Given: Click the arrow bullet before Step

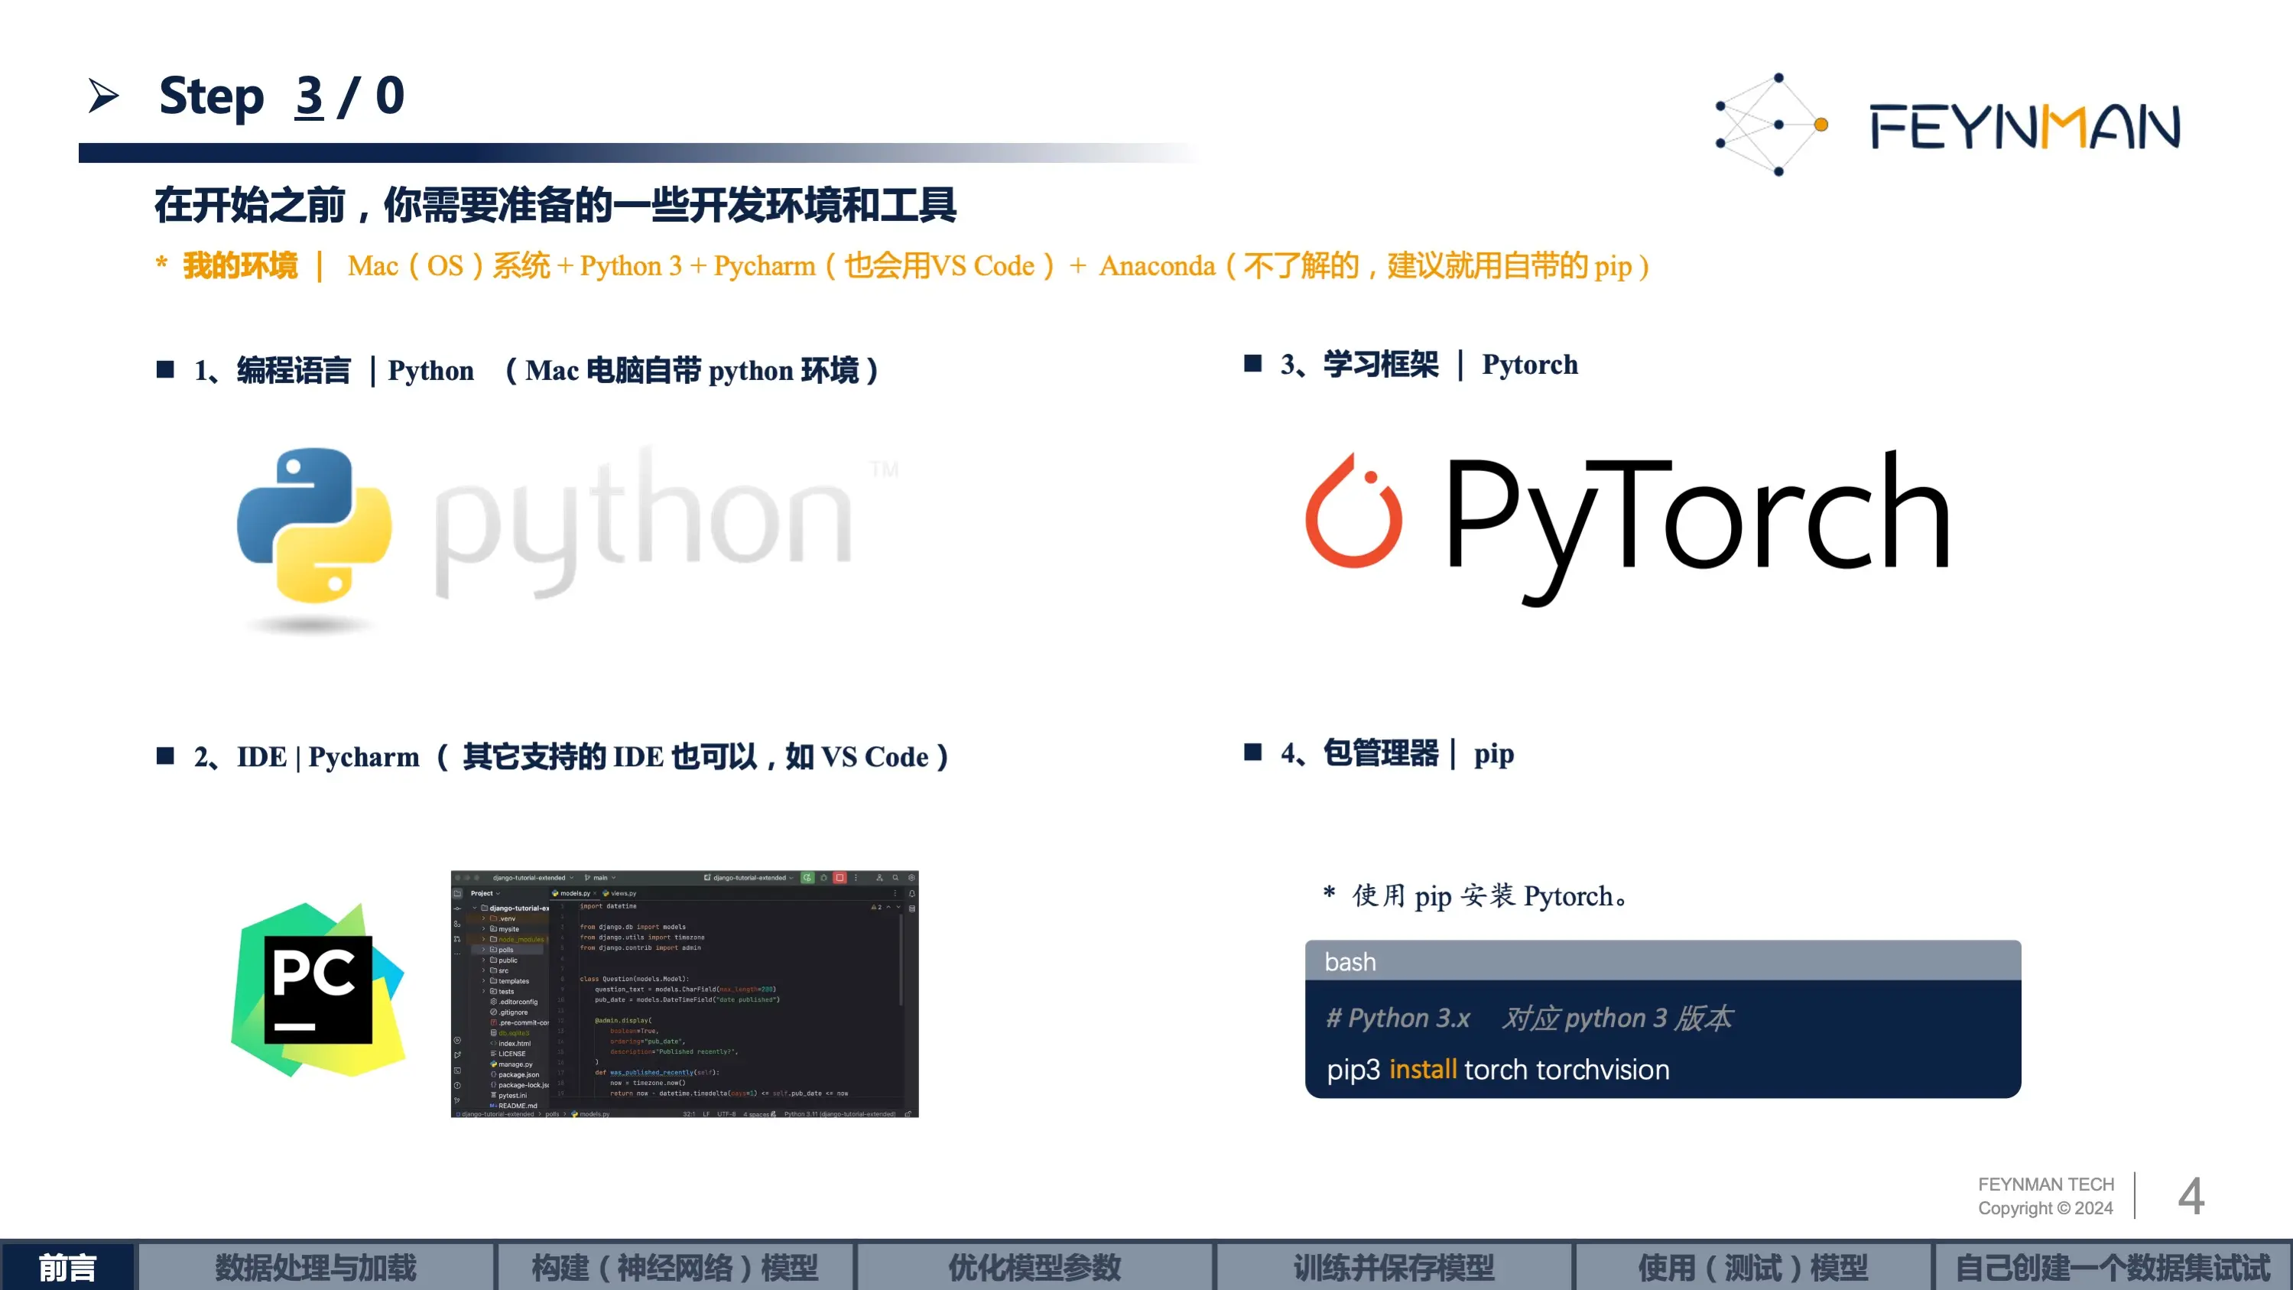Looking at the screenshot, I should 103,96.
